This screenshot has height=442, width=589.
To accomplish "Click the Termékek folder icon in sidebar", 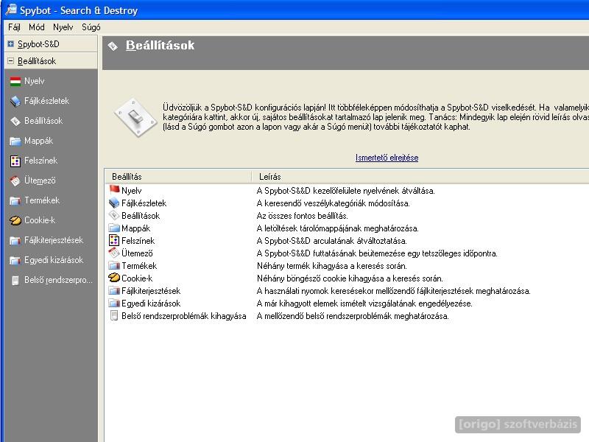I will (x=15, y=200).
